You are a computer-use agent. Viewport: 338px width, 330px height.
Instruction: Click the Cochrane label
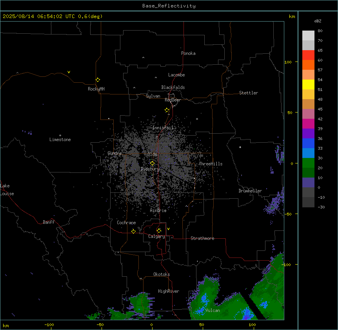[126, 223]
